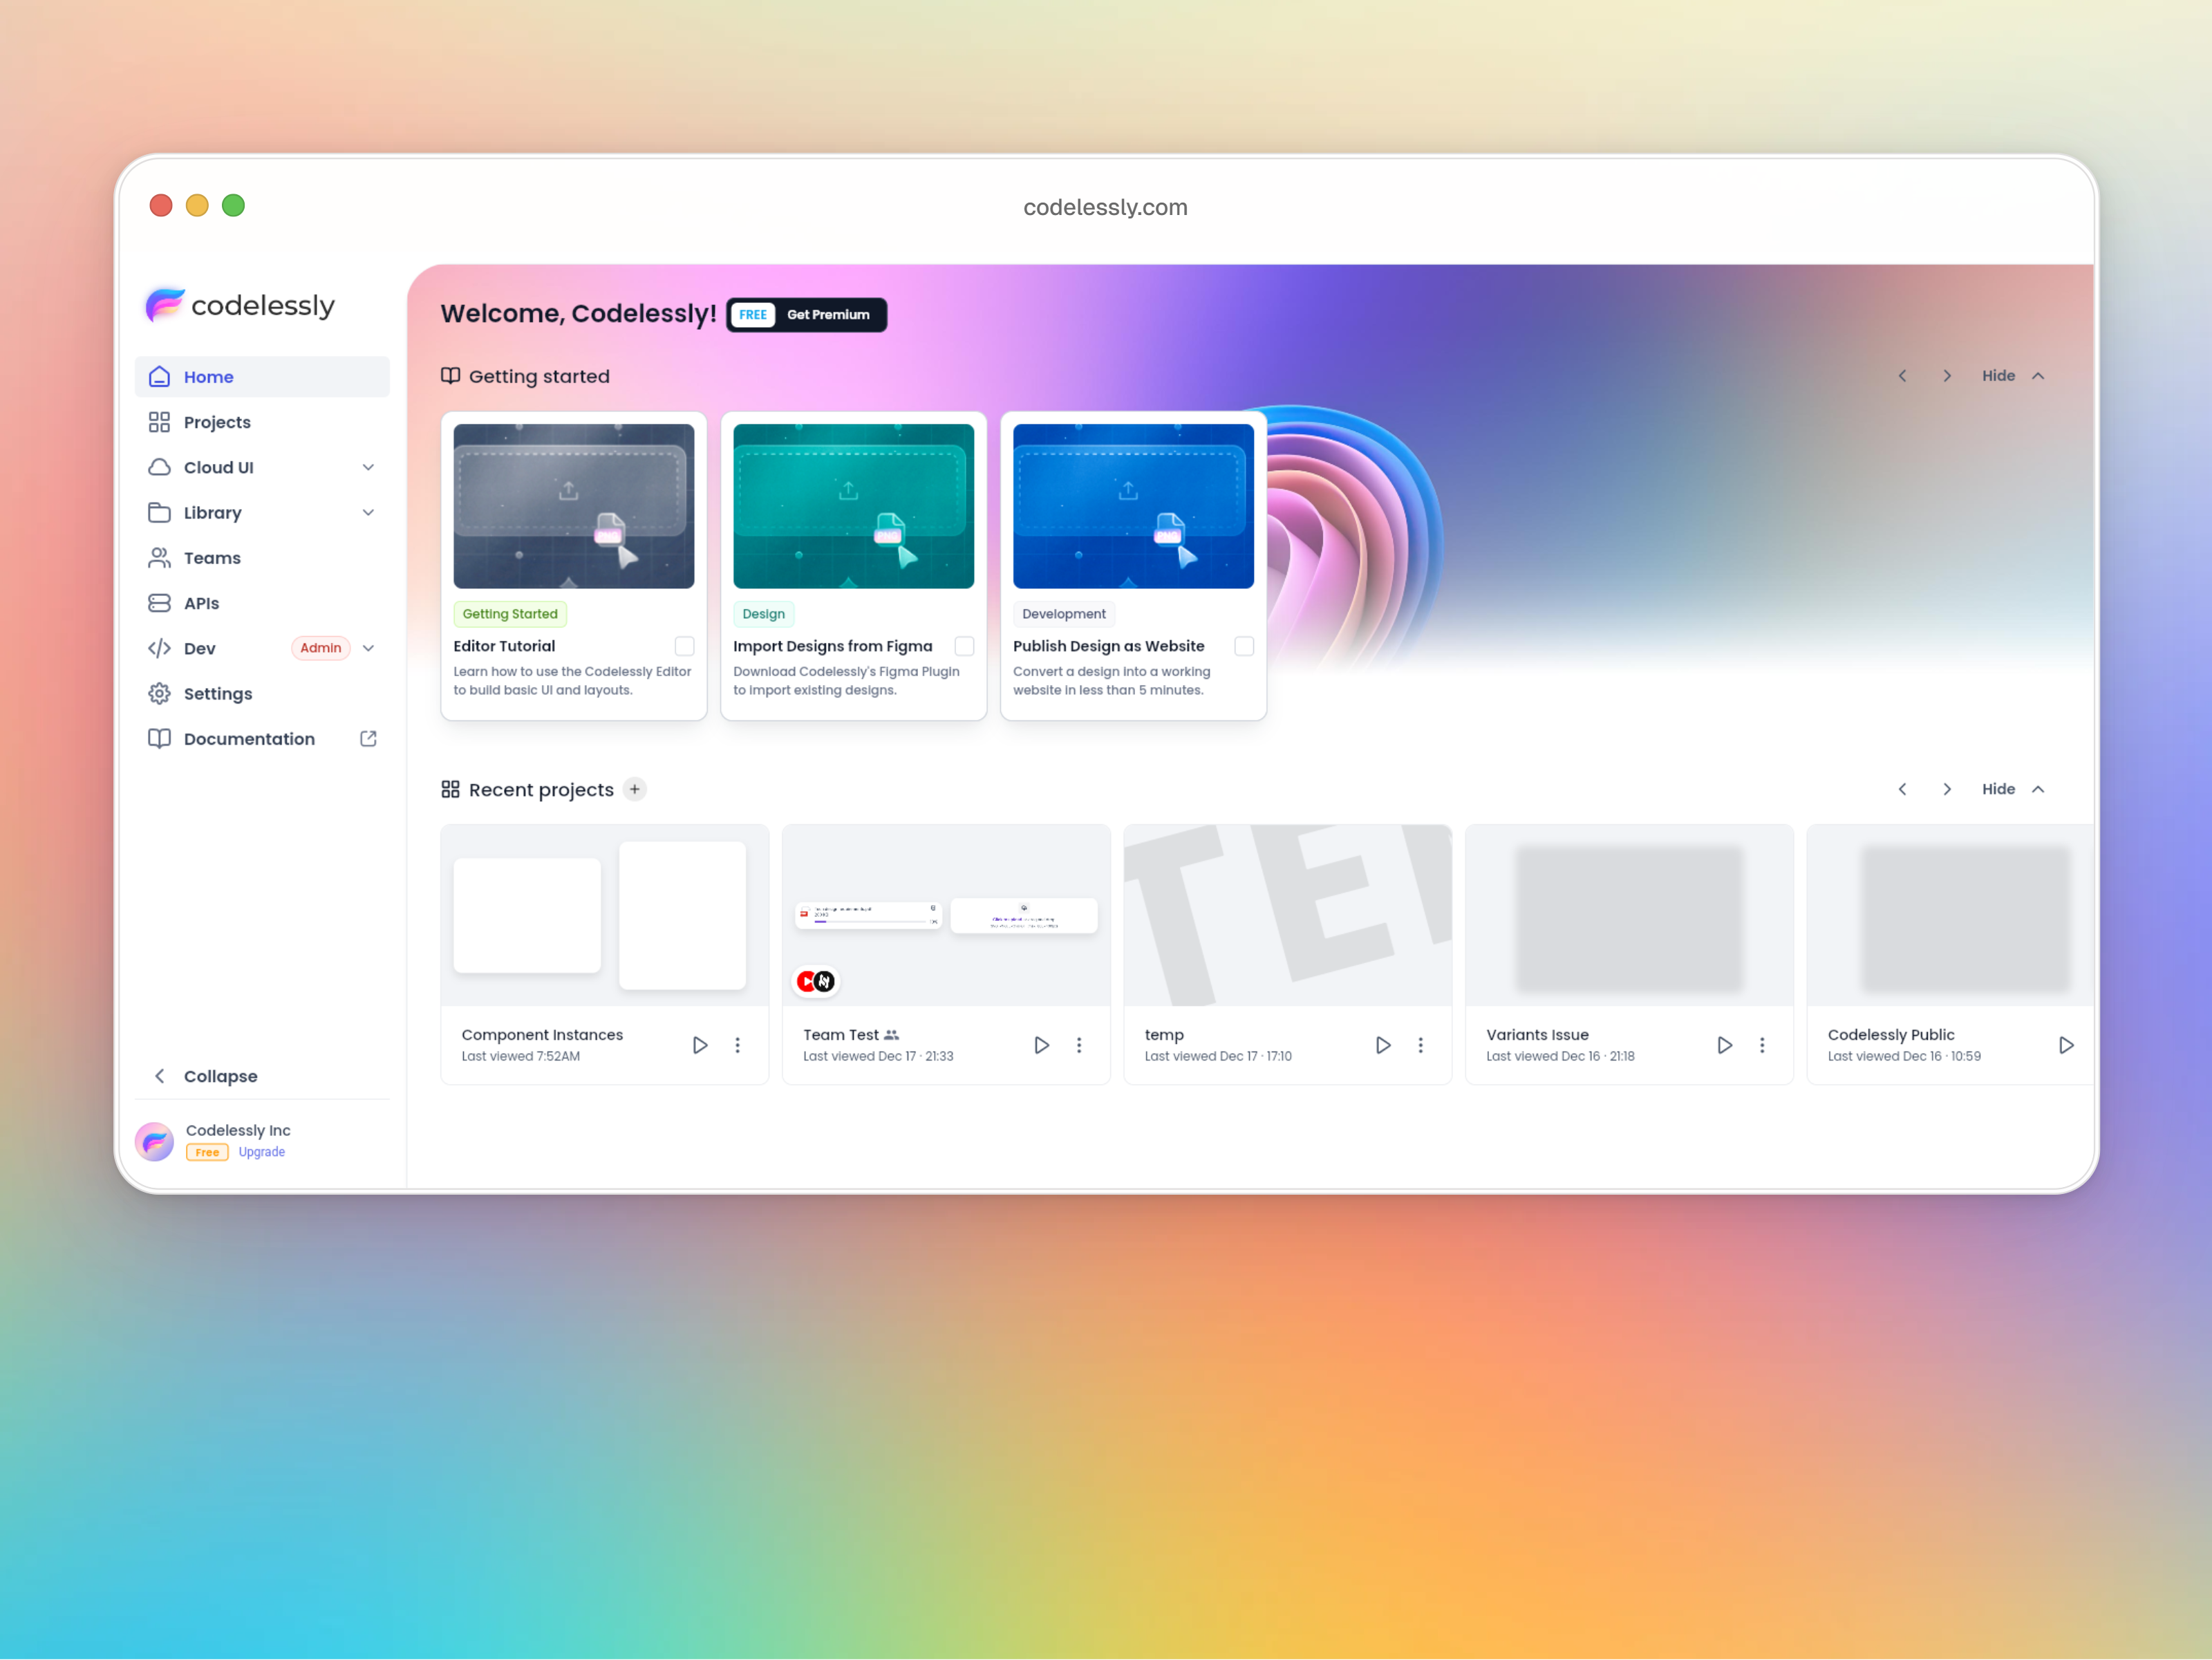Viewport: 2212px width, 1660px height.
Task: Check the Editor Tutorial checkbox
Action: click(x=685, y=647)
